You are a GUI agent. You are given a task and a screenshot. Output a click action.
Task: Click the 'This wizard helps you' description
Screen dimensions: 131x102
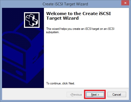coord(80,30)
